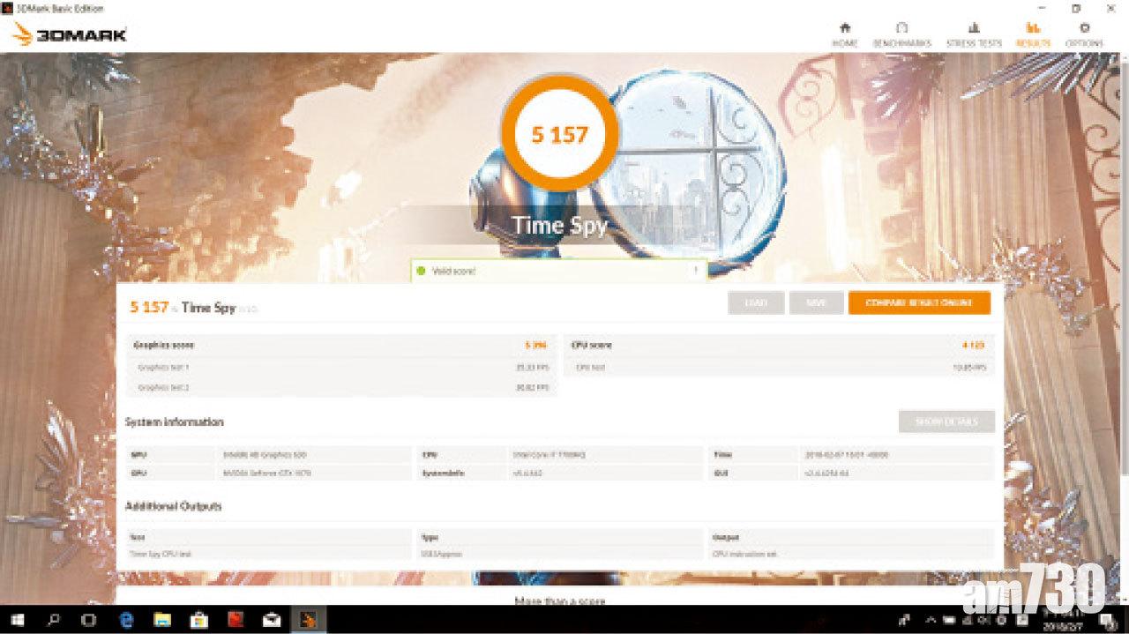The image size is (1129, 634).
Task: Click the 3DMark logo in the header
Action: click(x=71, y=35)
